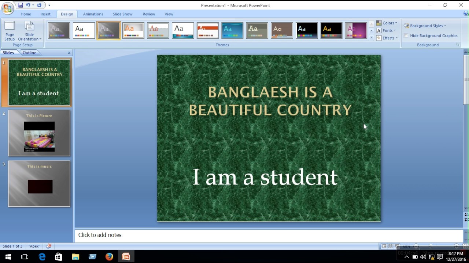Open the Slide Show ribbon tab
This screenshot has width=469, height=263.
[122, 14]
